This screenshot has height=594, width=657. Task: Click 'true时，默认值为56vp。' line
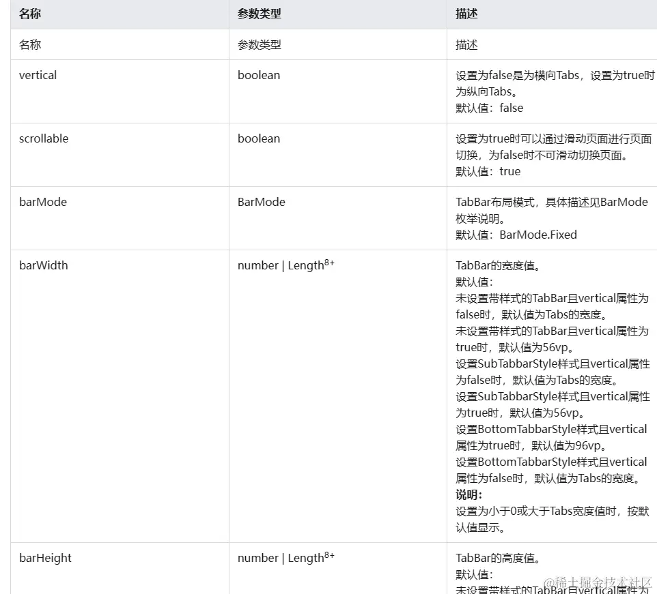click(x=514, y=348)
